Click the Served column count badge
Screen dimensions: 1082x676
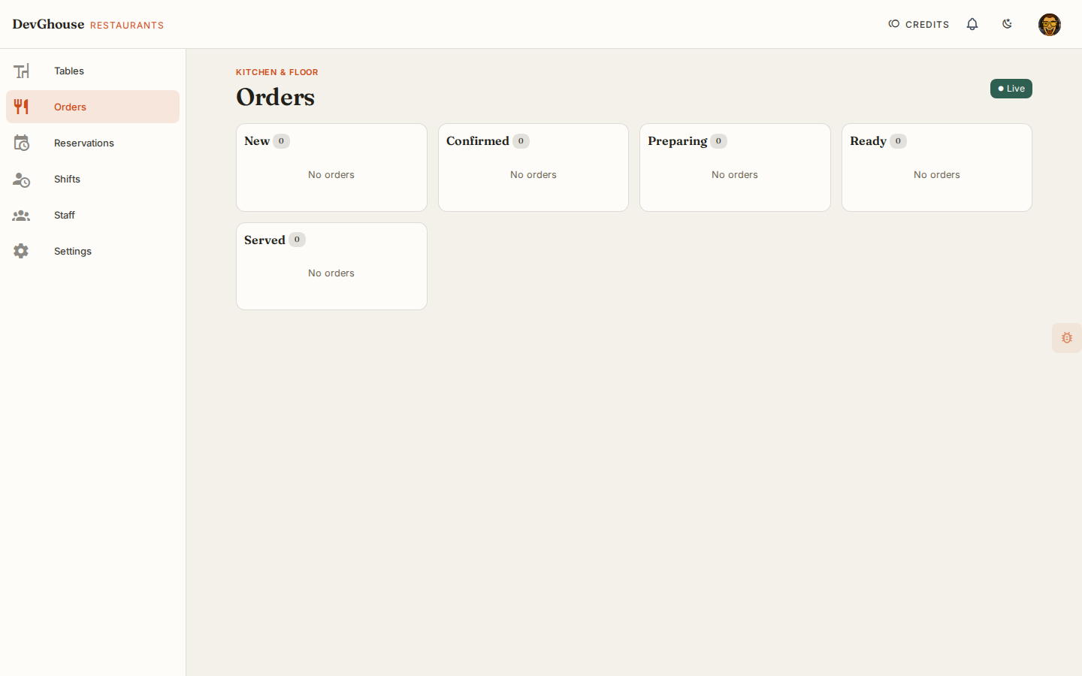pos(297,240)
